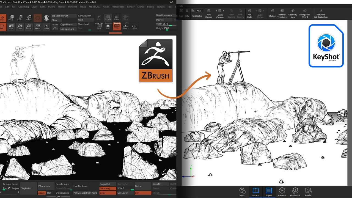Open the Preferences menu
Image resolution: width=352 pixels, height=198 pixels.
(x=118, y=7)
